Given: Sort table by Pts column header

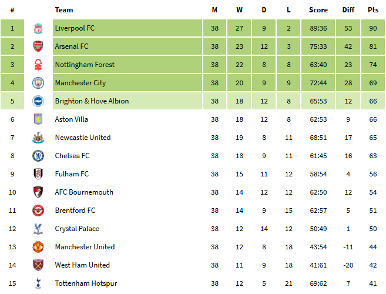Looking at the screenshot, I should tap(373, 10).
